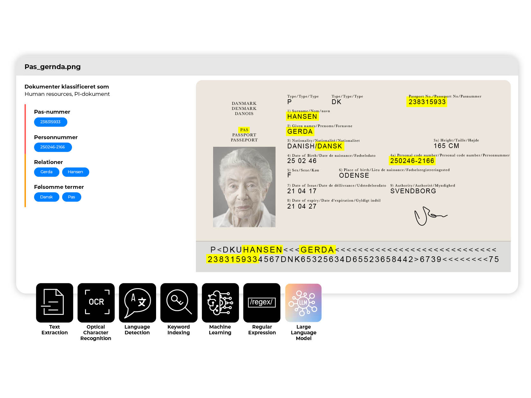Select the Machine Learning brain icon
Screen dimensions: 531x398
pos(220,302)
